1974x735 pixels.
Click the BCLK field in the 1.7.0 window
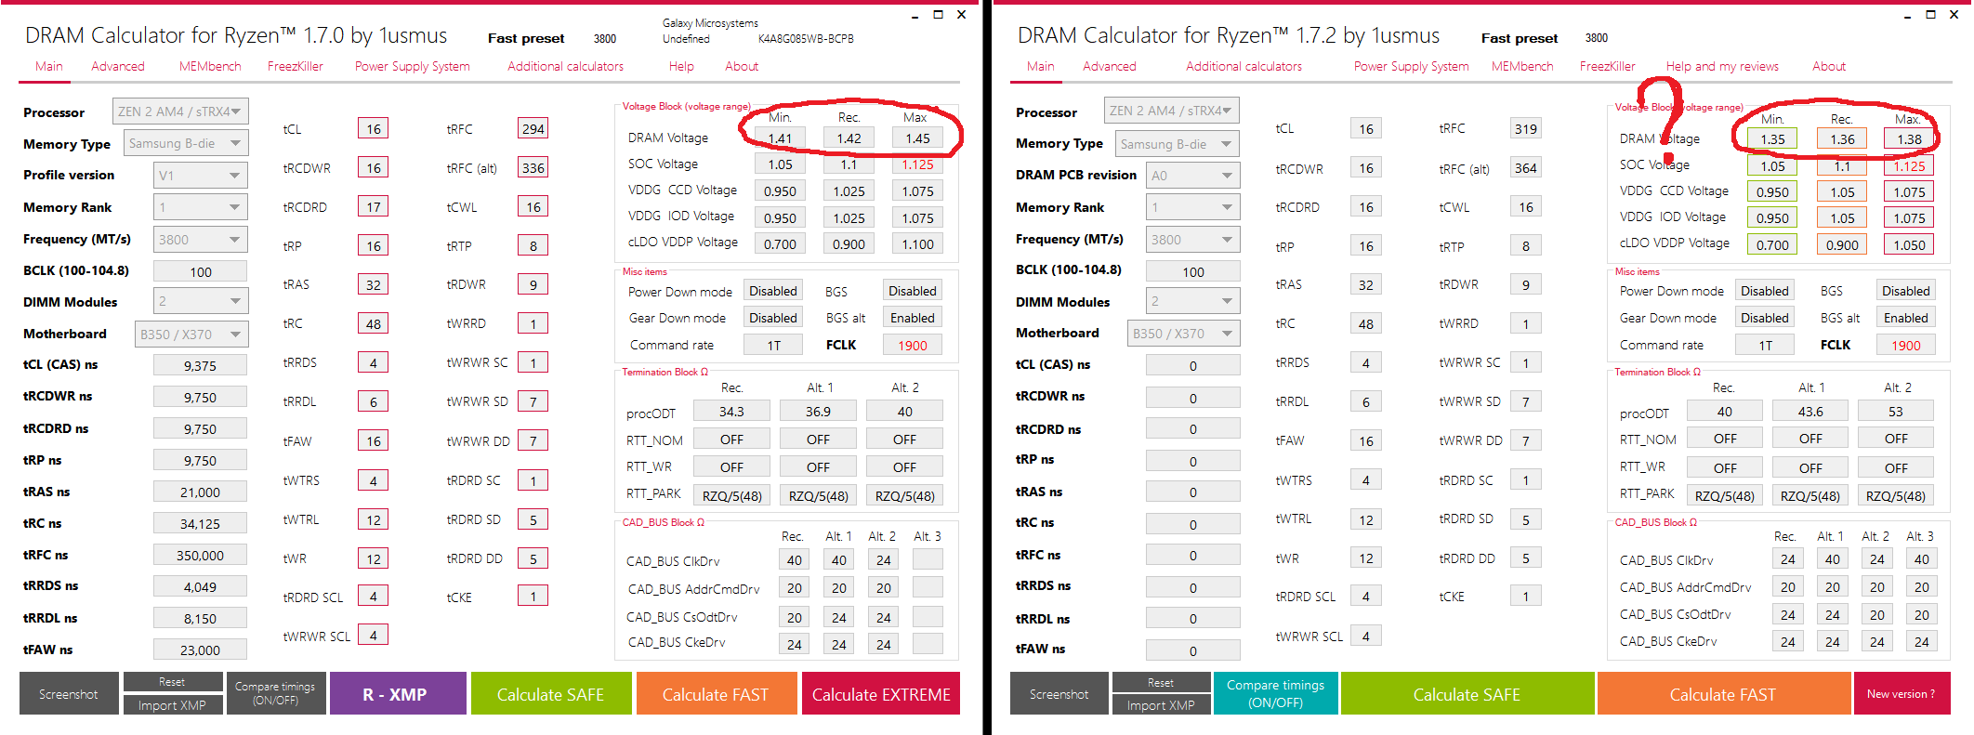pyautogui.click(x=201, y=271)
